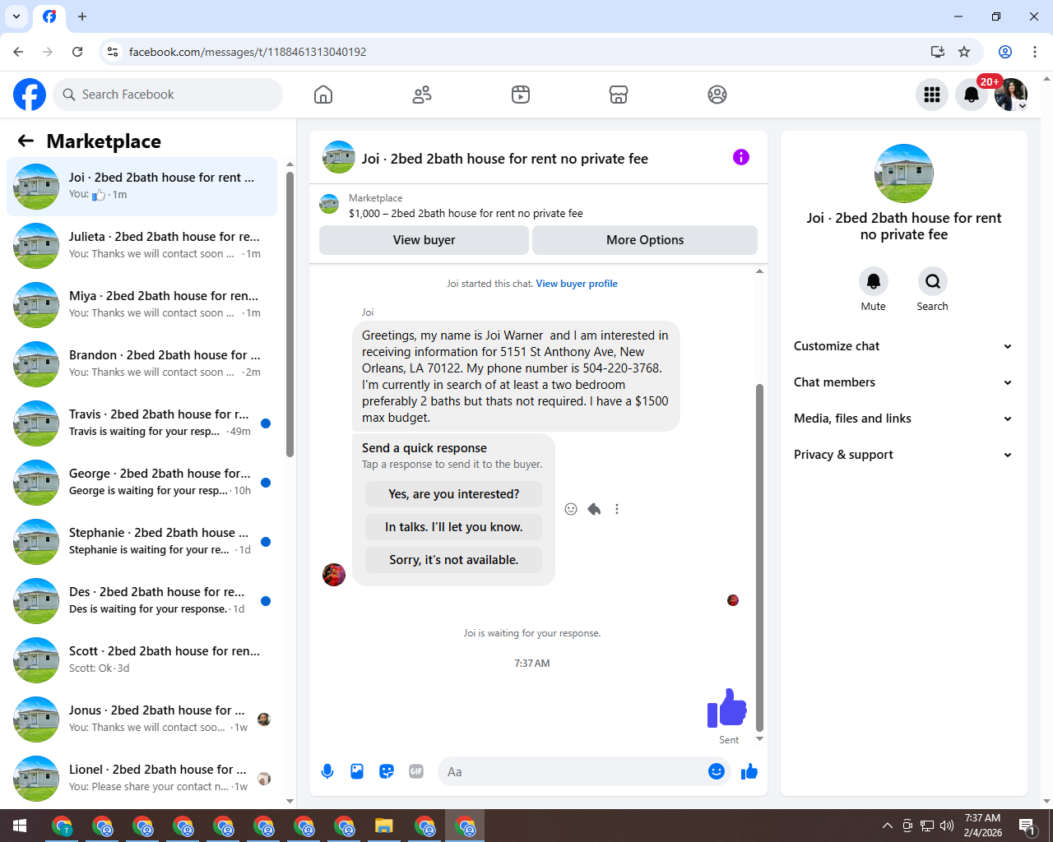Screen dimensions: 1053x842
Task: Click the View buyer button
Action: (424, 240)
